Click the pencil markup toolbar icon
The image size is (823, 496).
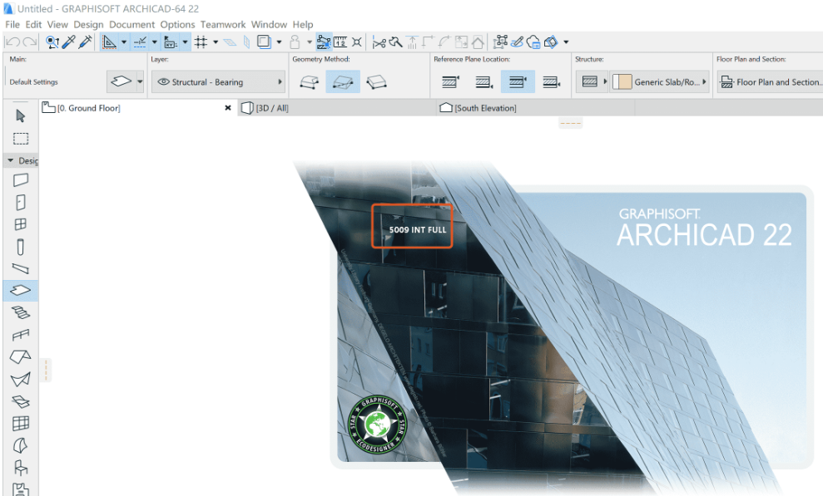[518, 42]
